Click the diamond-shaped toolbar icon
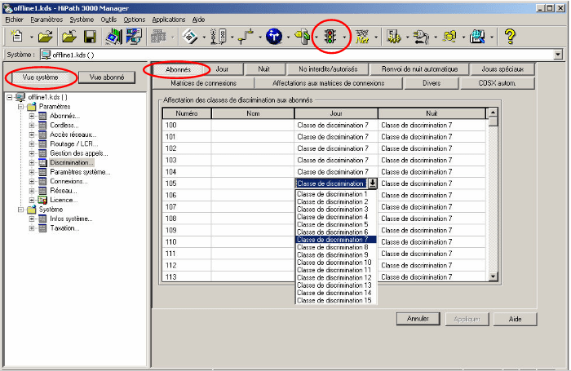This screenshot has width=571, height=371. coord(190,37)
